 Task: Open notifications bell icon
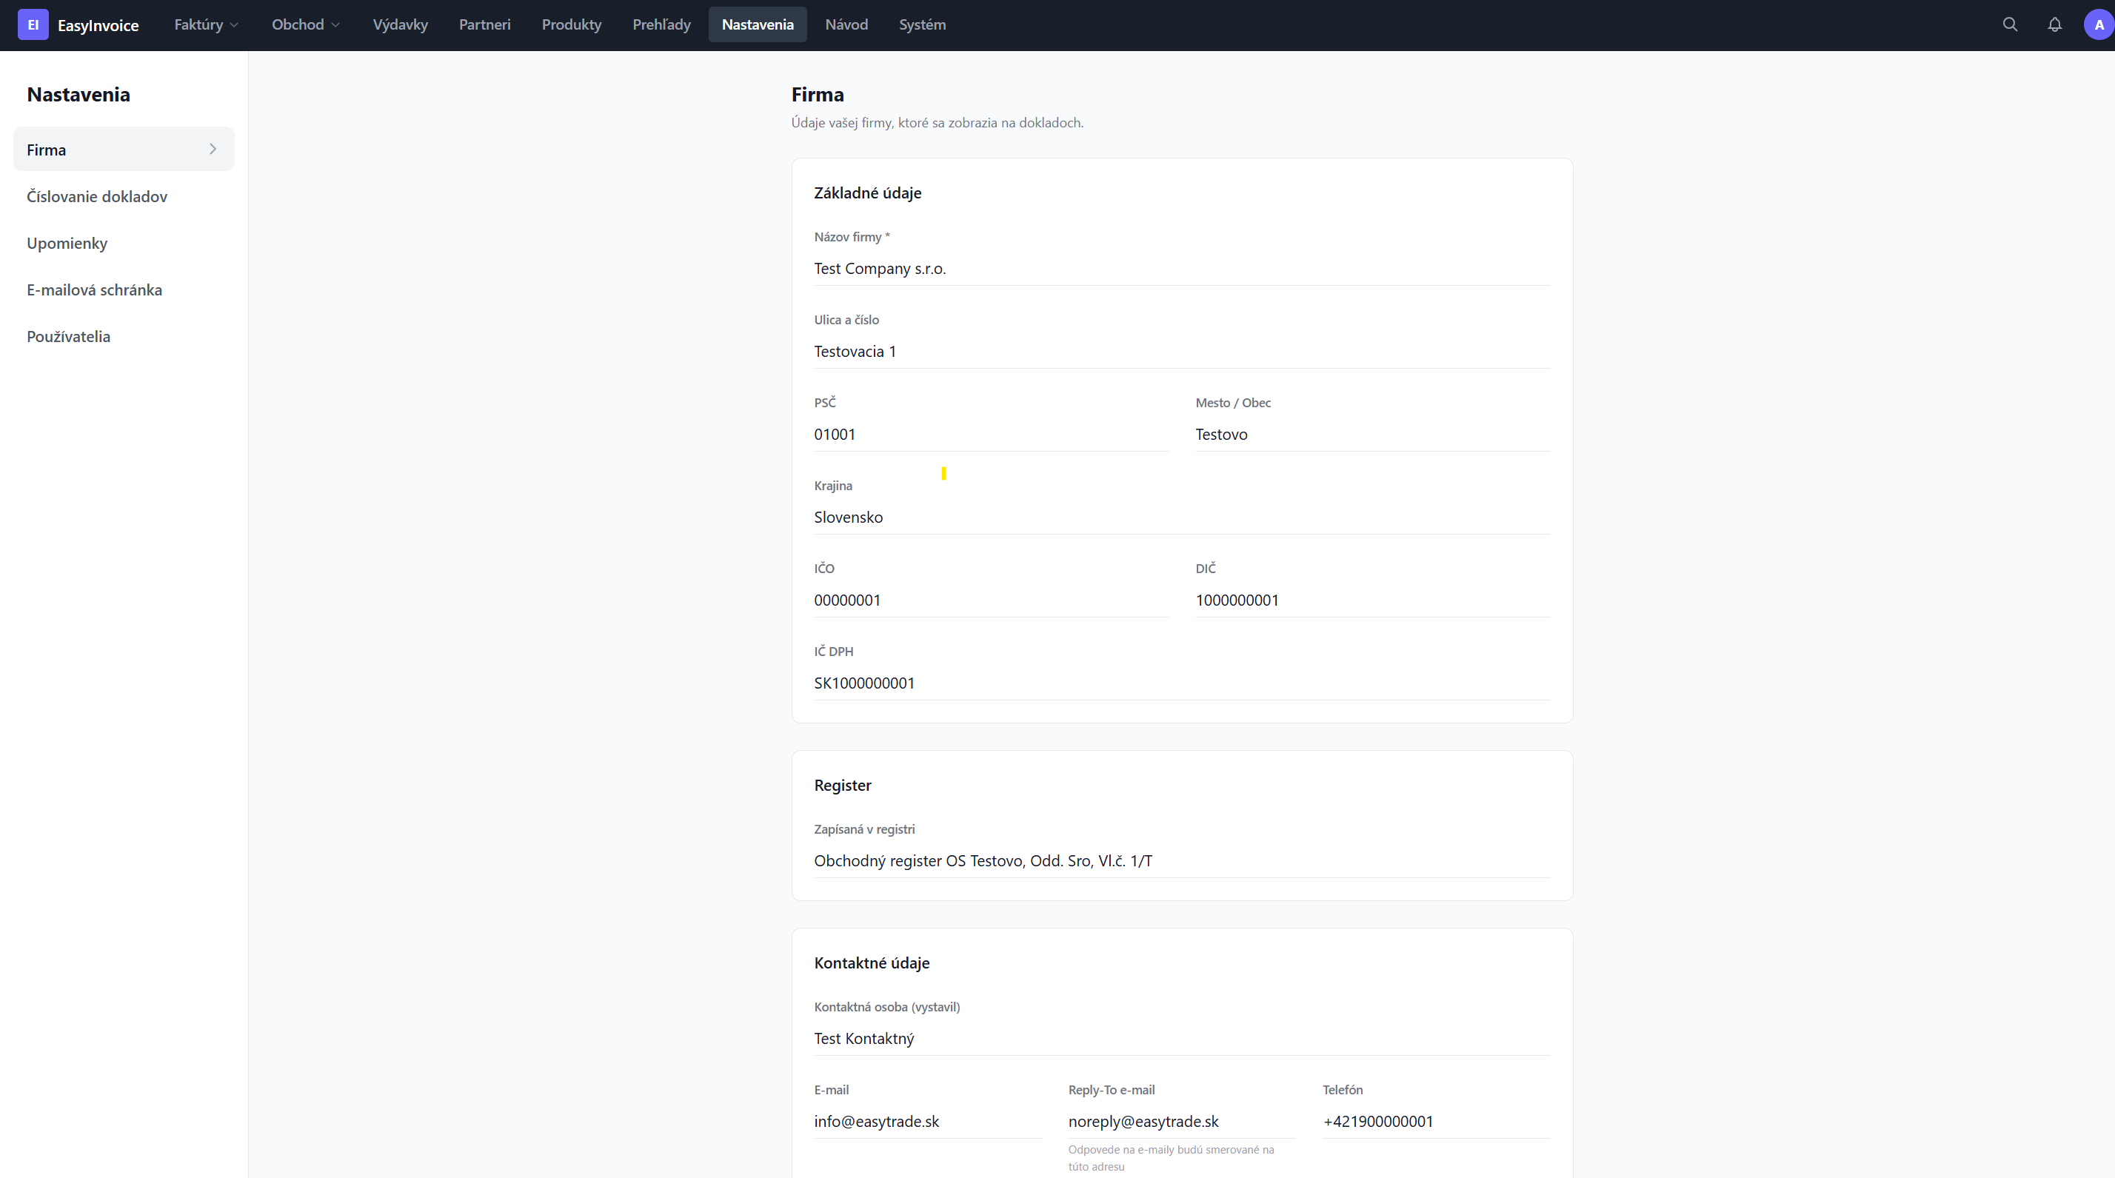(2054, 24)
